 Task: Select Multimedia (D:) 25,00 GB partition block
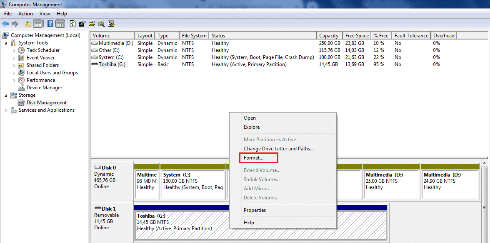pyautogui.click(x=391, y=181)
